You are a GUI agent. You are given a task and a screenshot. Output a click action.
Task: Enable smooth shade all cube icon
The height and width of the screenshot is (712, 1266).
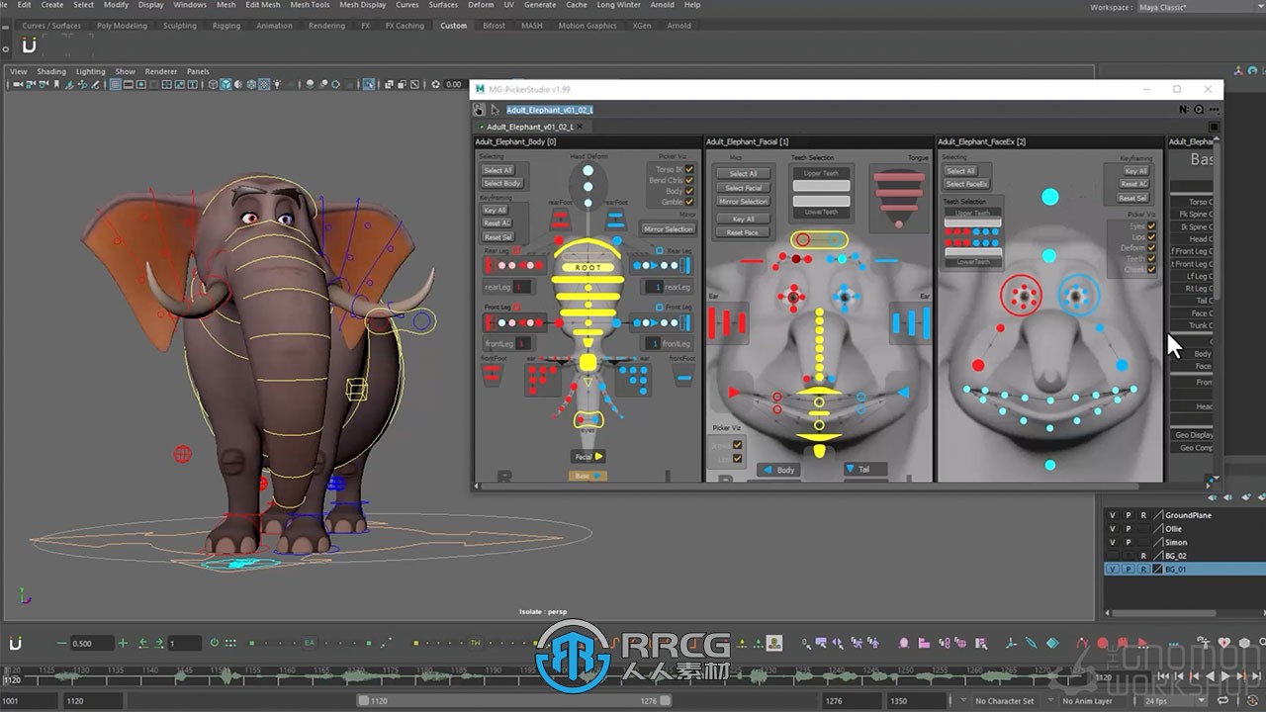point(225,84)
